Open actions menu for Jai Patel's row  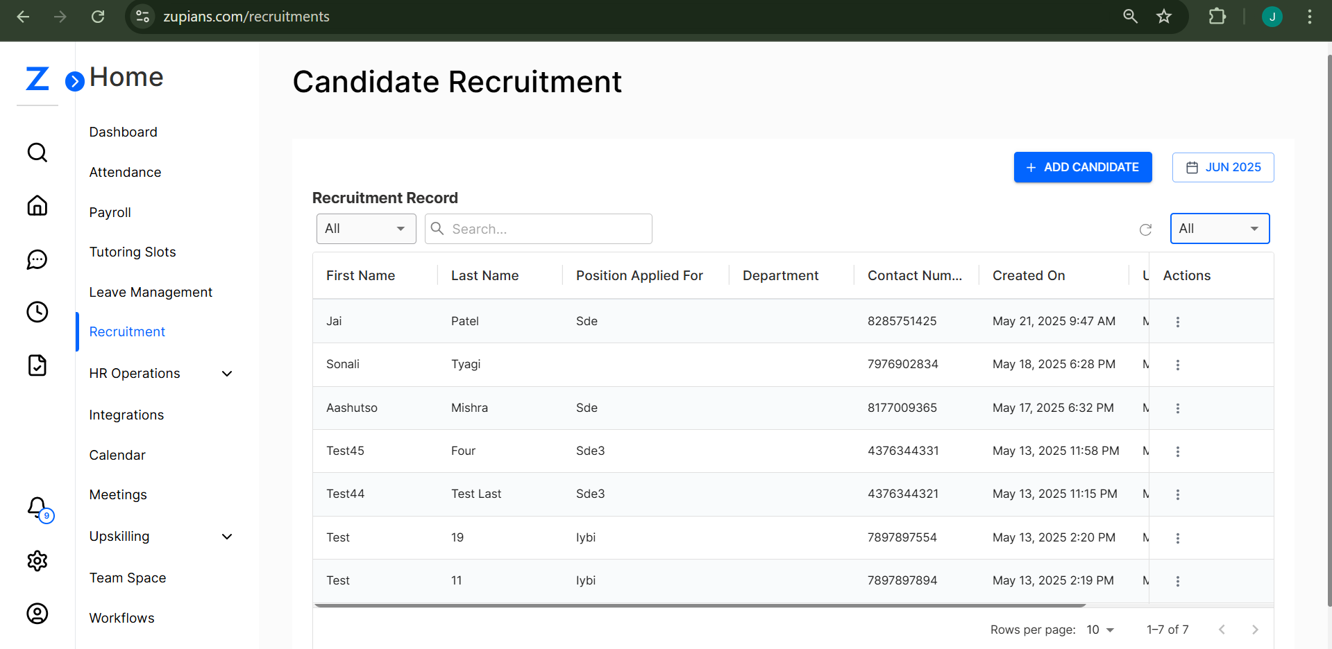click(x=1177, y=321)
